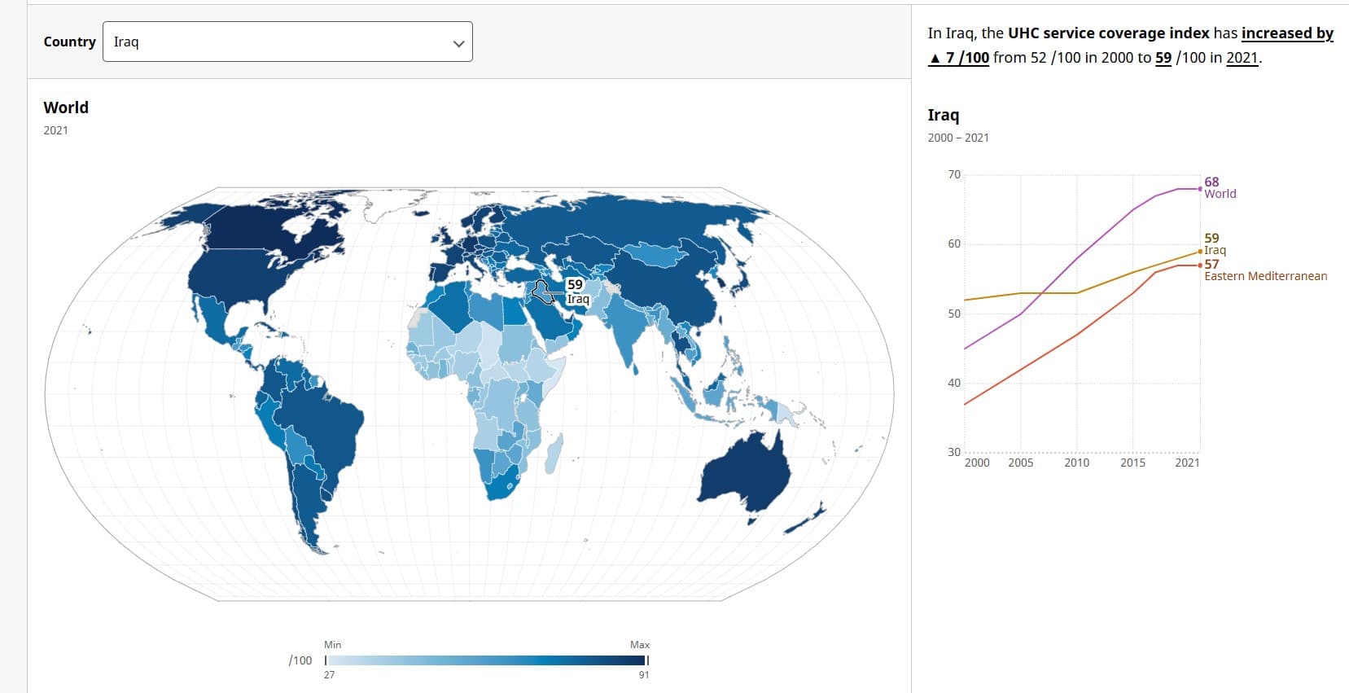
Task: Open the Country dropdown showing Iraq
Action: (287, 42)
